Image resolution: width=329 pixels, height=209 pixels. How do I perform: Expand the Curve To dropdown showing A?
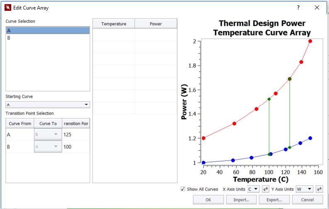48,147
